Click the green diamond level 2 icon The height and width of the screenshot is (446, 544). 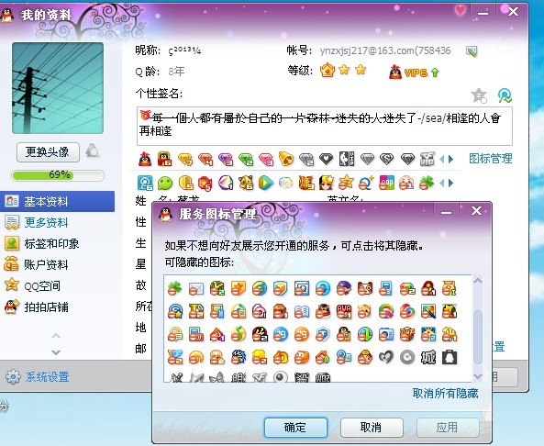[x=246, y=160]
